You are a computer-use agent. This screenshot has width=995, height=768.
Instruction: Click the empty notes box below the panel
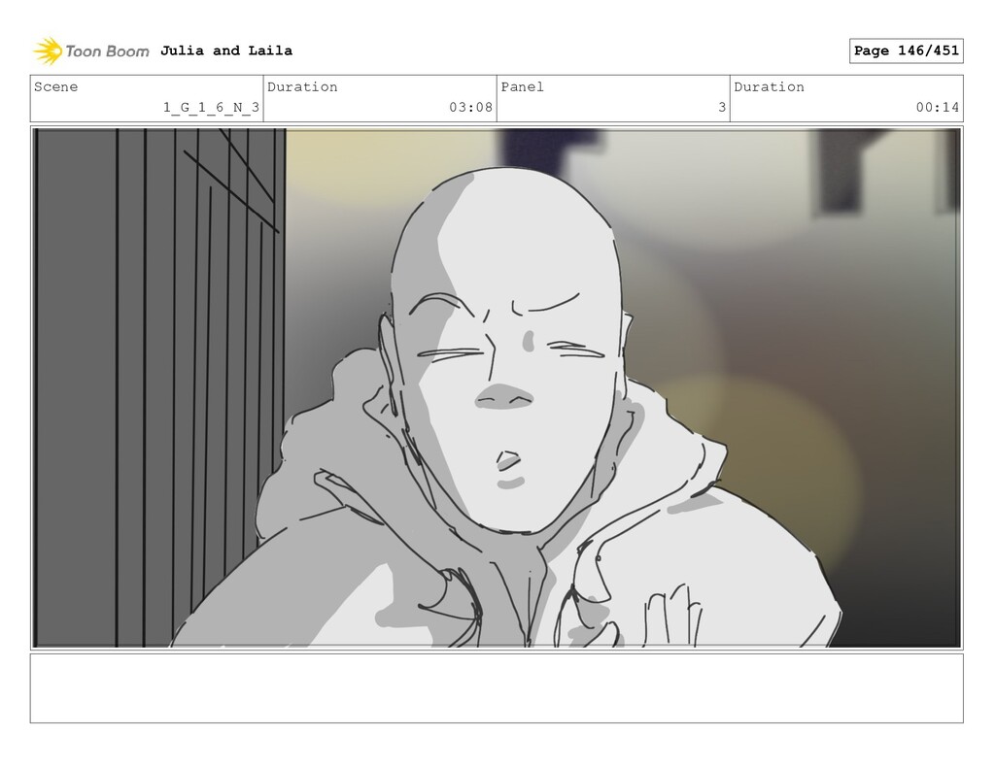point(497,688)
